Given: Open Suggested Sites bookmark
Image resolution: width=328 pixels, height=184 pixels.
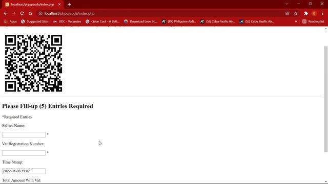Looking at the screenshot, I should (35, 21).
